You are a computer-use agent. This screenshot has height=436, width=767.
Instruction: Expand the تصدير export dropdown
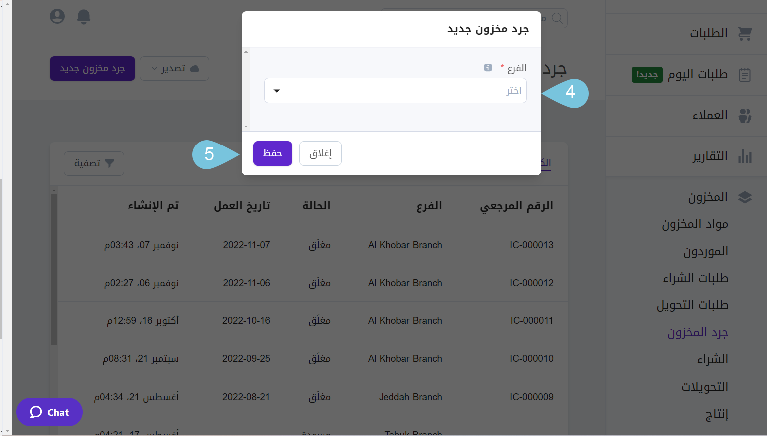(x=174, y=68)
